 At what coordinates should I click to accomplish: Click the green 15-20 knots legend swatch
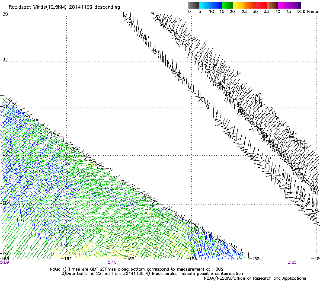tap(227, 5)
